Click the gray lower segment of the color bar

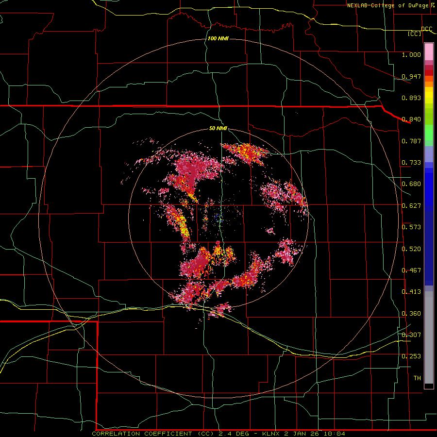pos(429,337)
